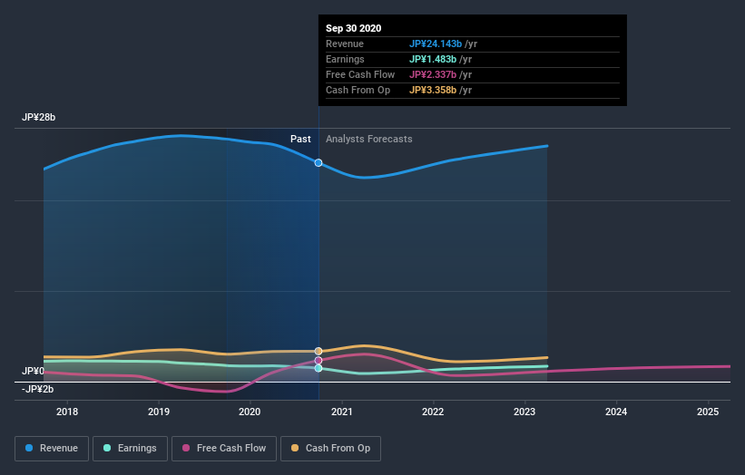This screenshot has height=475, width=745.
Task: Click the Past label on chart
Action: pyautogui.click(x=300, y=139)
